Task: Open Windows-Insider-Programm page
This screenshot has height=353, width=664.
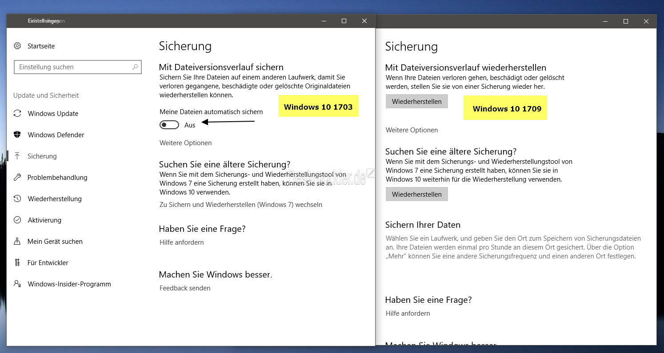Action: point(69,284)
